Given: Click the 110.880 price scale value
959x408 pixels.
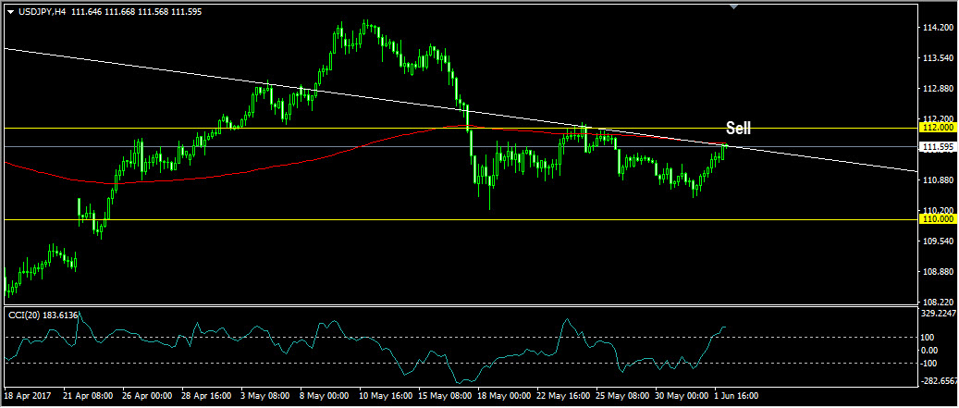Looking at the screenshot, I should pyautogui.click(x=940, y=179).
